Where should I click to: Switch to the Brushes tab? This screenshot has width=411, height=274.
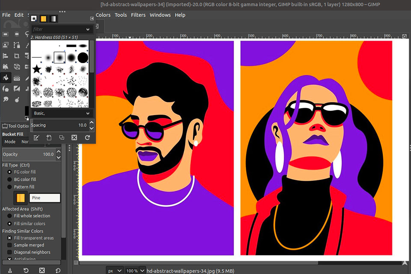[34, 18]
